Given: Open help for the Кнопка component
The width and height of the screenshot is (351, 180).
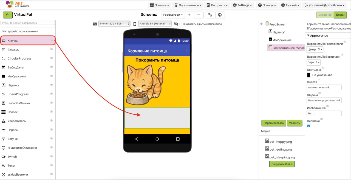Looking at the screenshot, I should 51,40.
